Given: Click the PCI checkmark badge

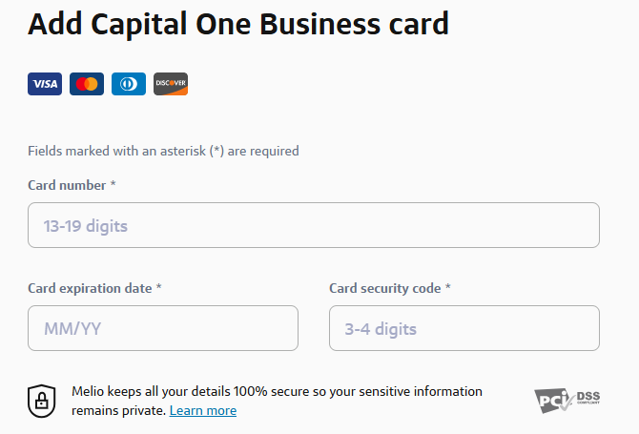Looking at the screenshot, I should (x=552, y=400).
